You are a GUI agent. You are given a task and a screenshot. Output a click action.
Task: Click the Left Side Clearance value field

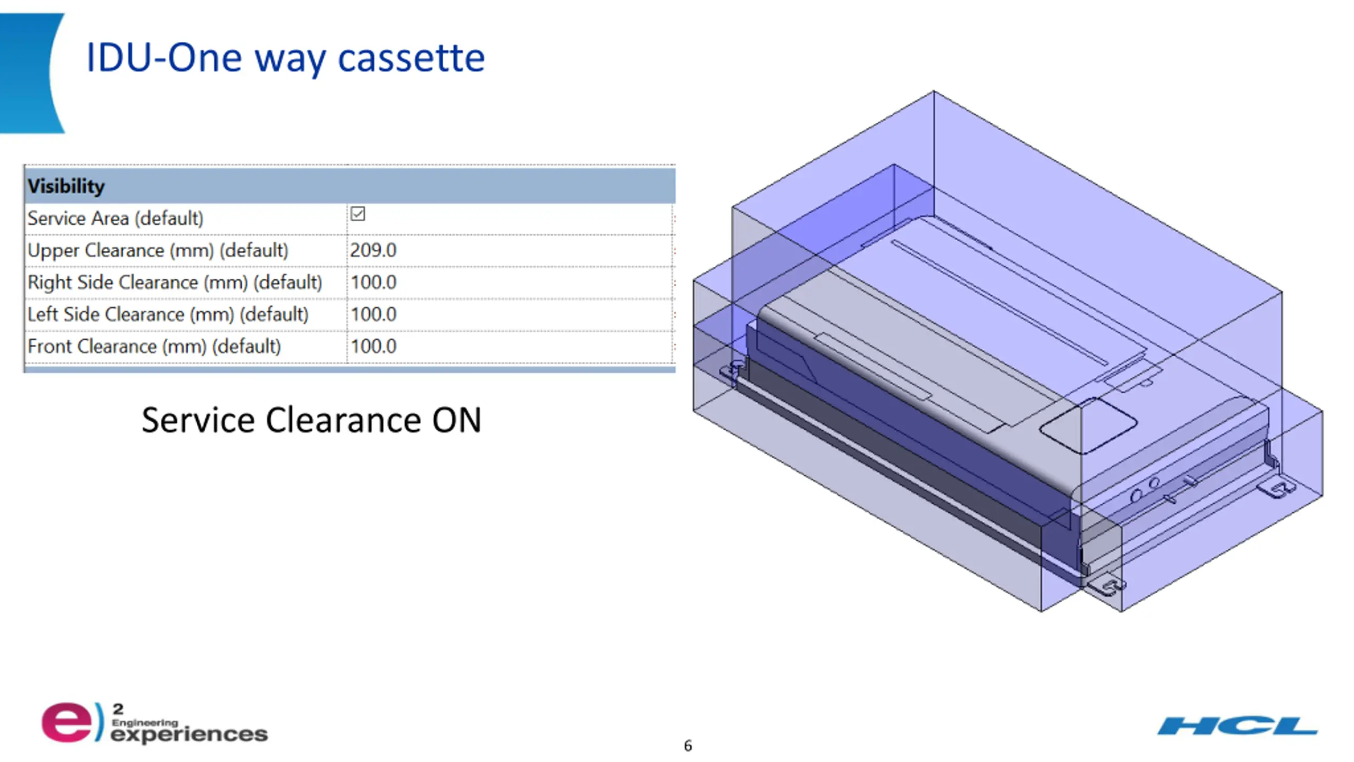pos(510,315)
